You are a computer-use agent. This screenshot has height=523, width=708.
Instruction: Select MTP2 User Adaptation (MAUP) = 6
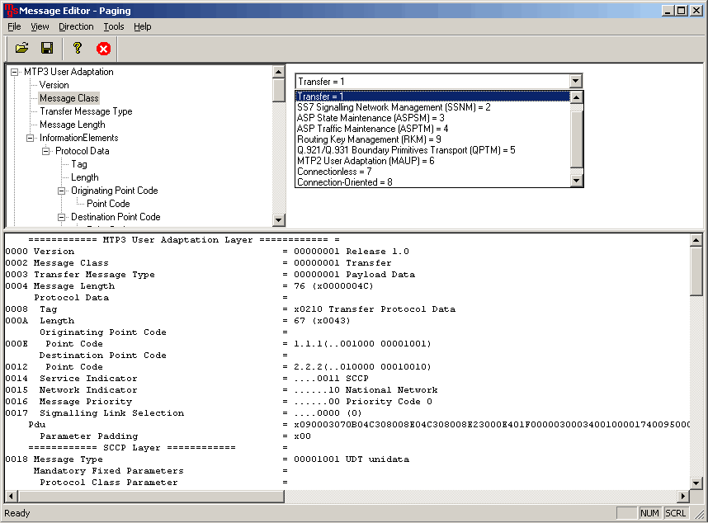[367, 161]
